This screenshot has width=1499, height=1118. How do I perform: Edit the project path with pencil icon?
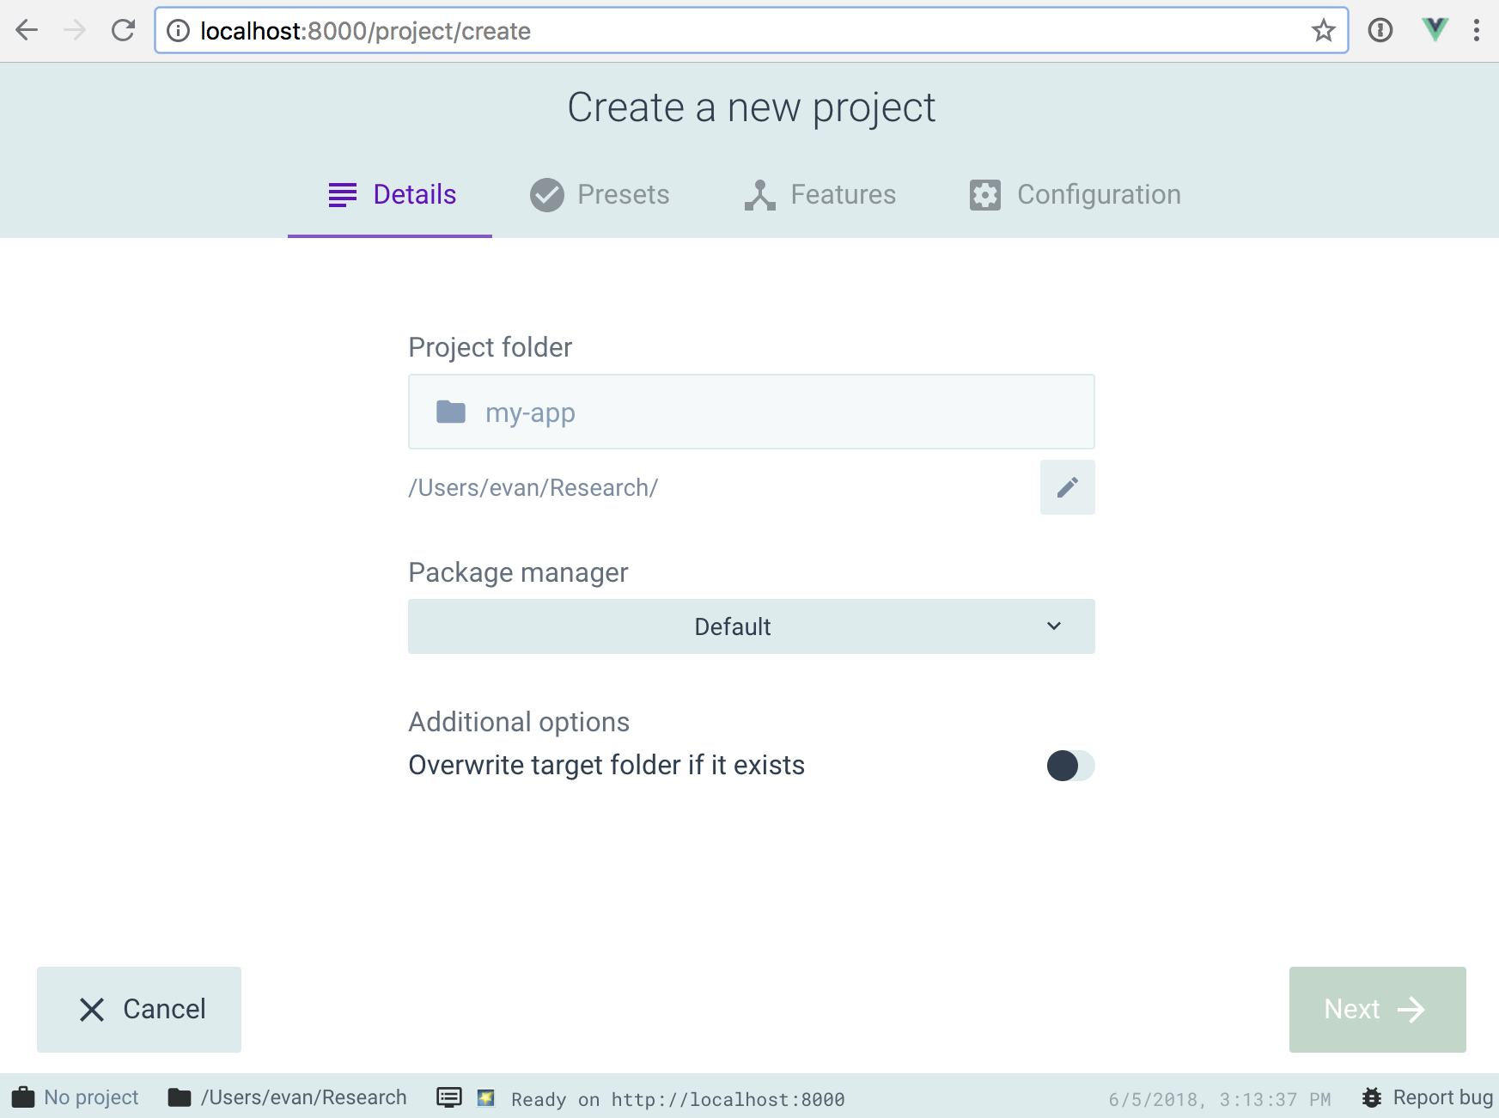[1067, 487]
